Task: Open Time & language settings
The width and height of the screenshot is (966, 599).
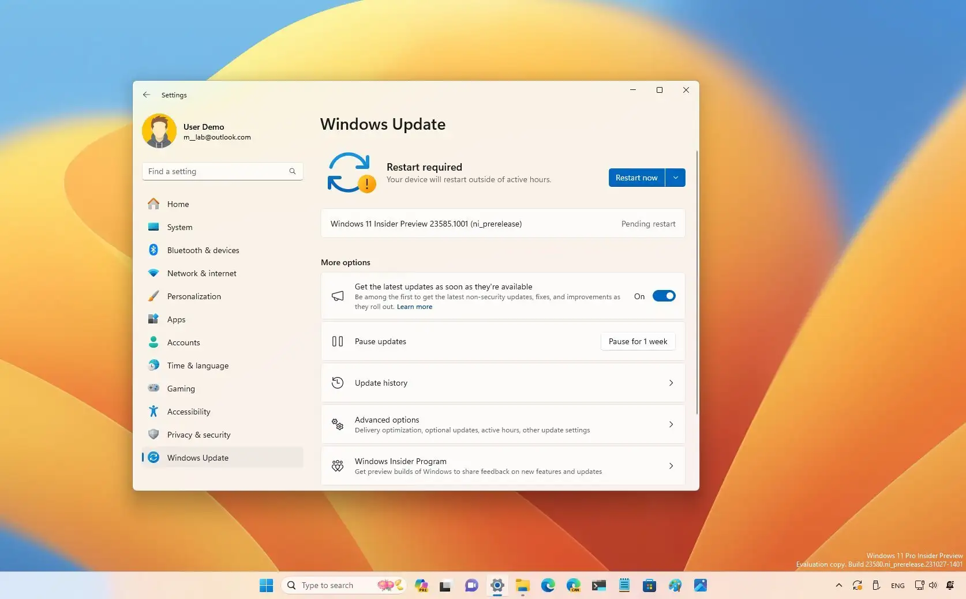Action: pyautogui.click(x=222, y=366)
